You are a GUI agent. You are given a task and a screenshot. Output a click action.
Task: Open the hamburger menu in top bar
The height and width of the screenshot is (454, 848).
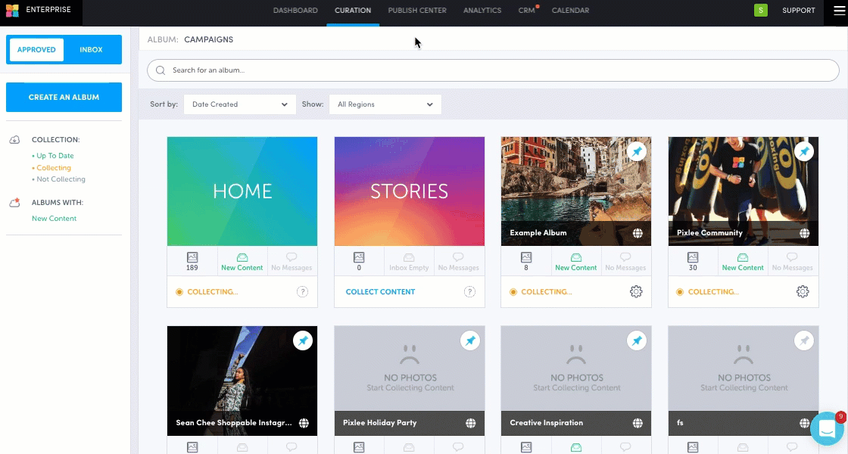coord(837,11)
